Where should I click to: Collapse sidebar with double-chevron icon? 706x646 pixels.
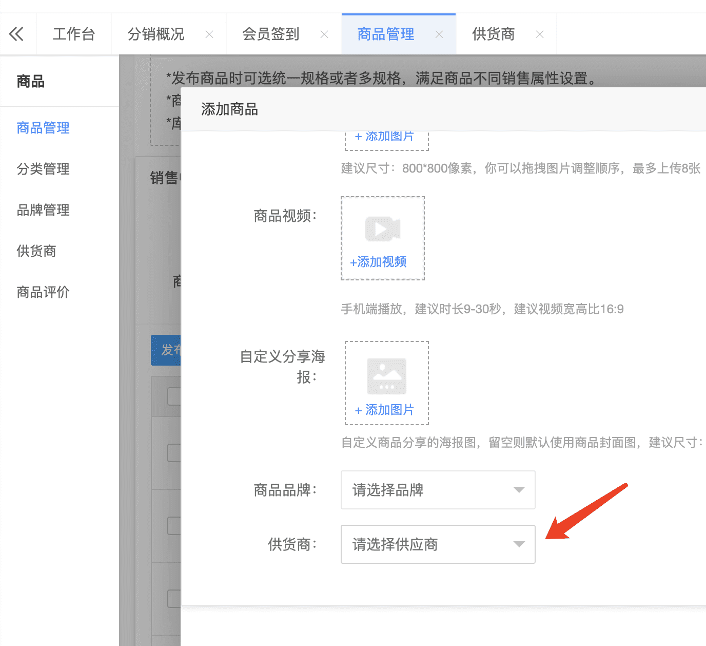16,34
